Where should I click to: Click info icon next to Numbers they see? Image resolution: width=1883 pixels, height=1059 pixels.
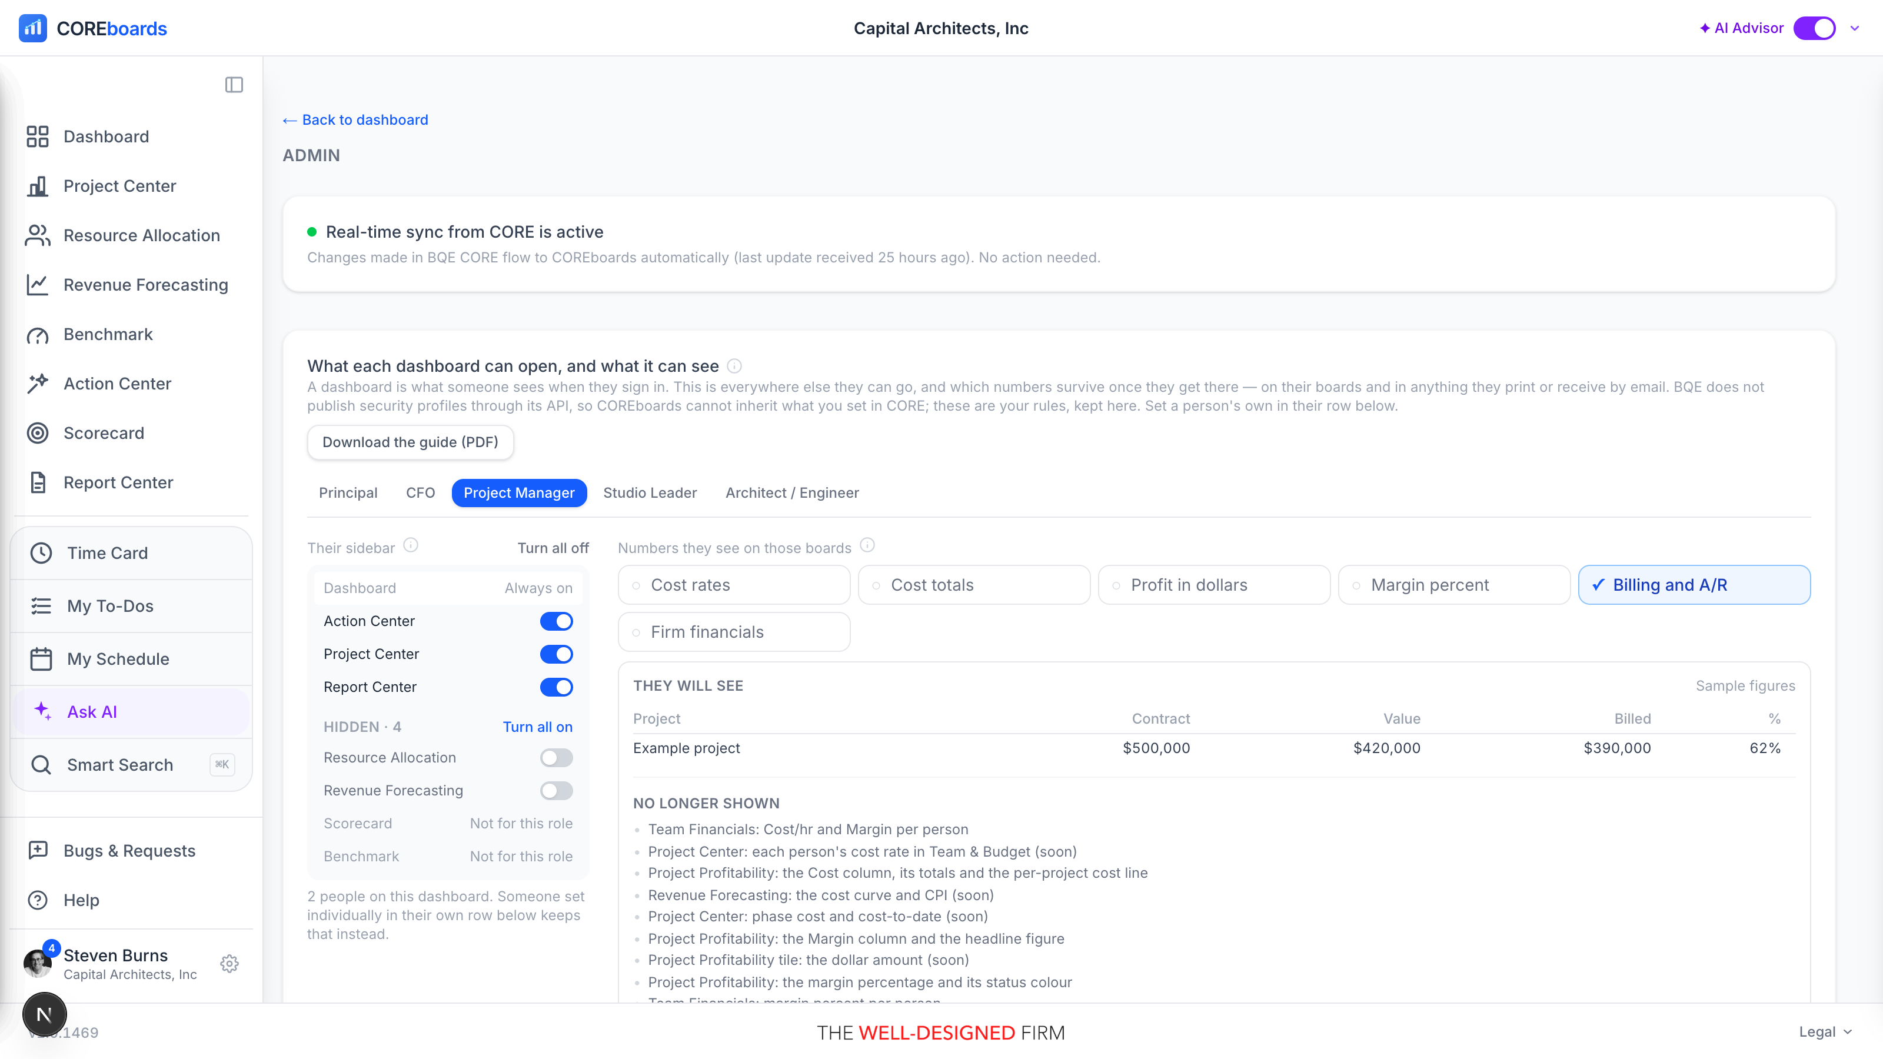(867, 545)
